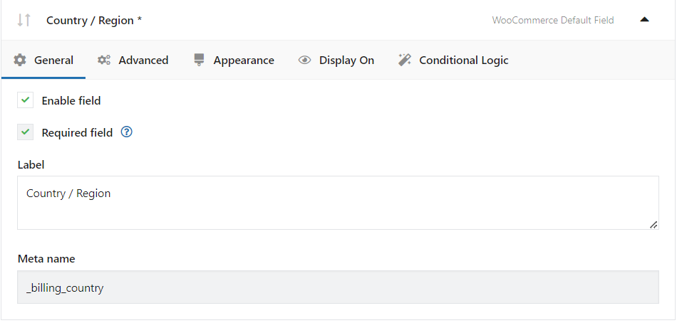Click the sort arrows reorder handle icon
This screenshot has width=677, height=323.
(24, 20)
